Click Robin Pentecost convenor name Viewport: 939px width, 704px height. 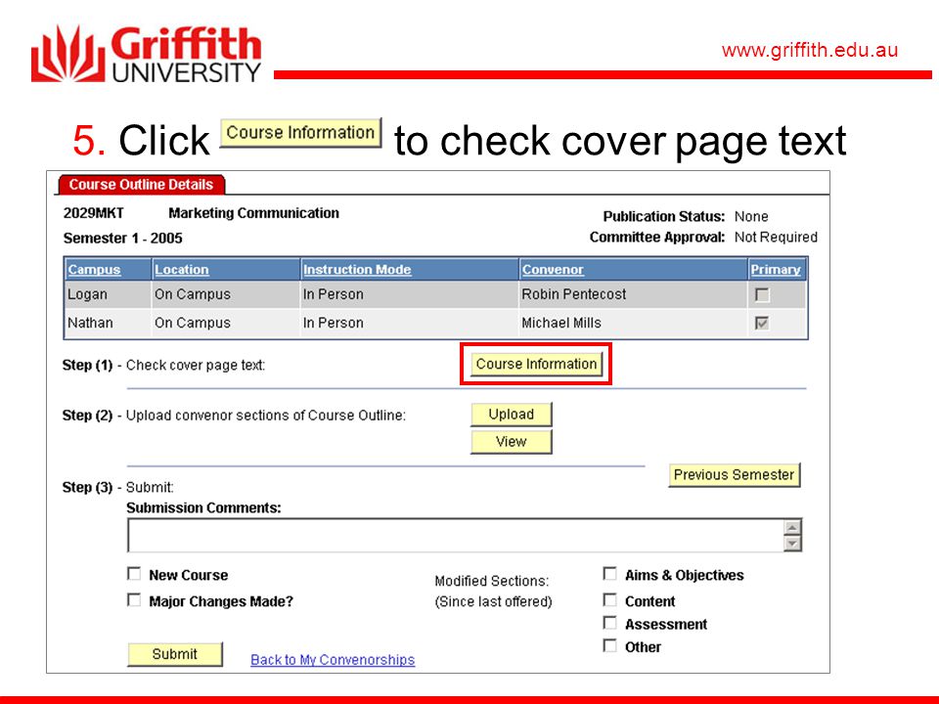click(x=574, y=294)
